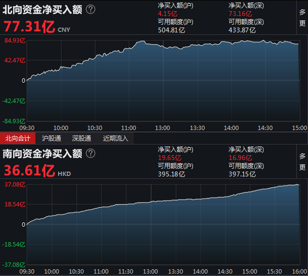Click southbound 净买入额(深) value 16.96亿
This screenshot has width=308, height=276.
click(240, 158)
